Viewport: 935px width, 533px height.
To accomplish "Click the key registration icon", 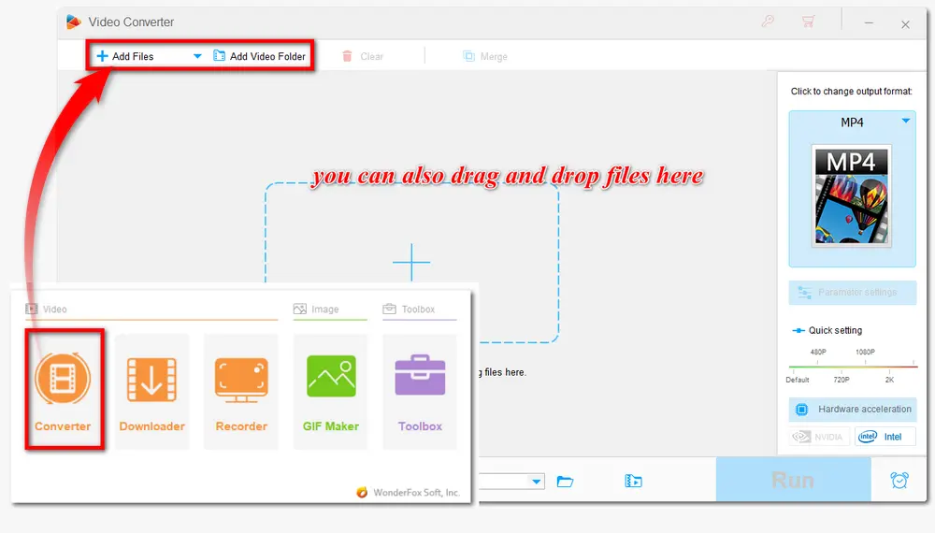I will [769, 22].
